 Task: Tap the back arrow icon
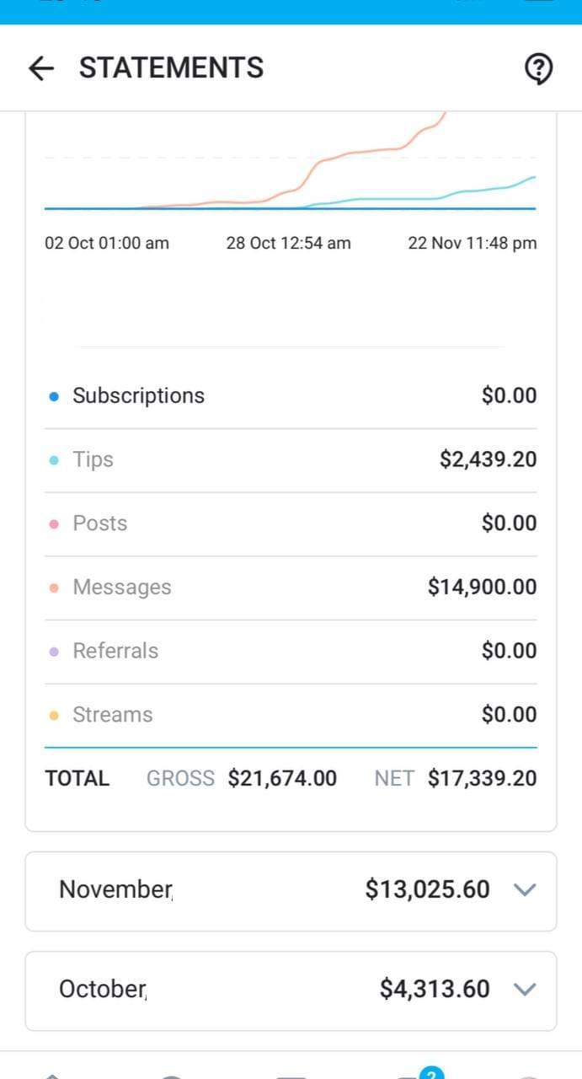tap(40, 68)
